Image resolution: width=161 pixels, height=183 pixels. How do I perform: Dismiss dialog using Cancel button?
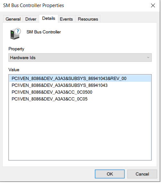[x=142, y=174]
